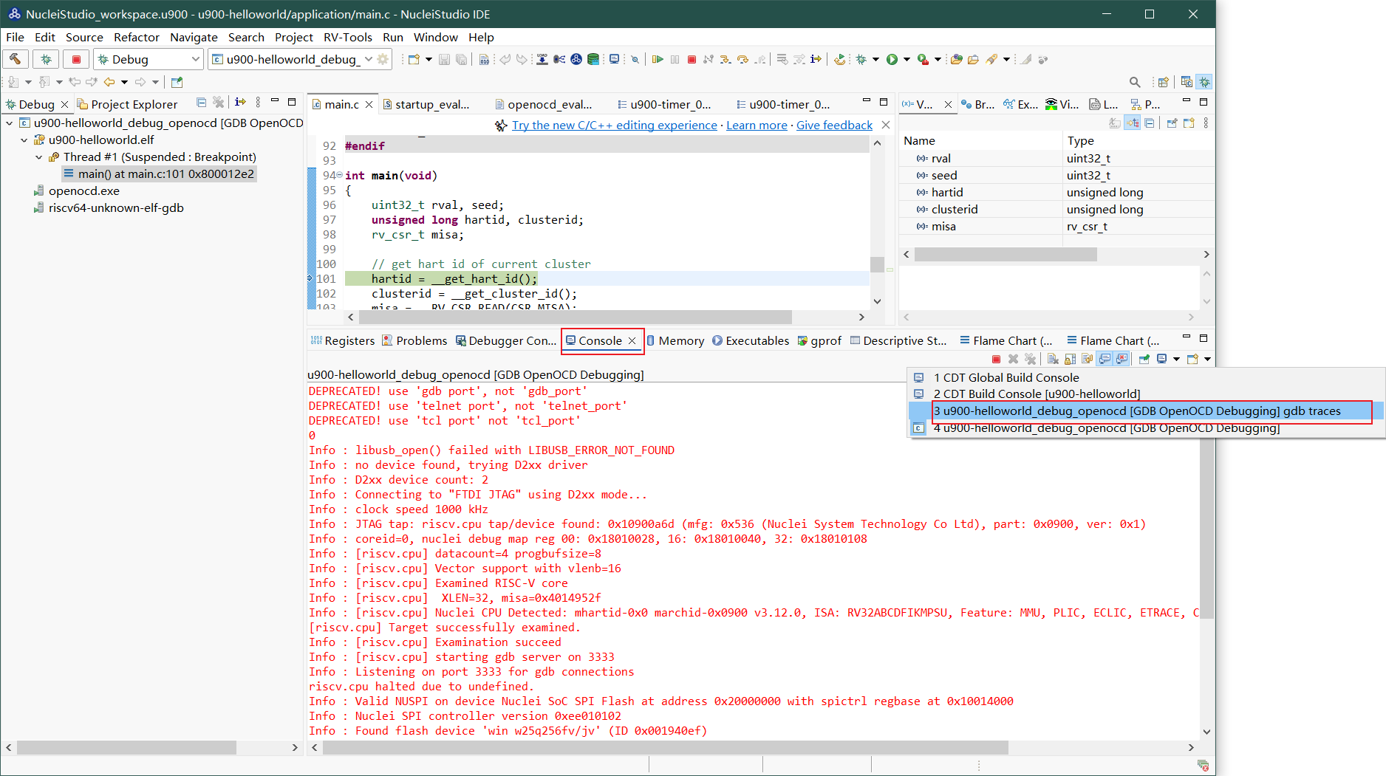Click the Instruction Stepping Mode icon
The height and width of the screenshot is (776, 1386).
coord(816,59)
